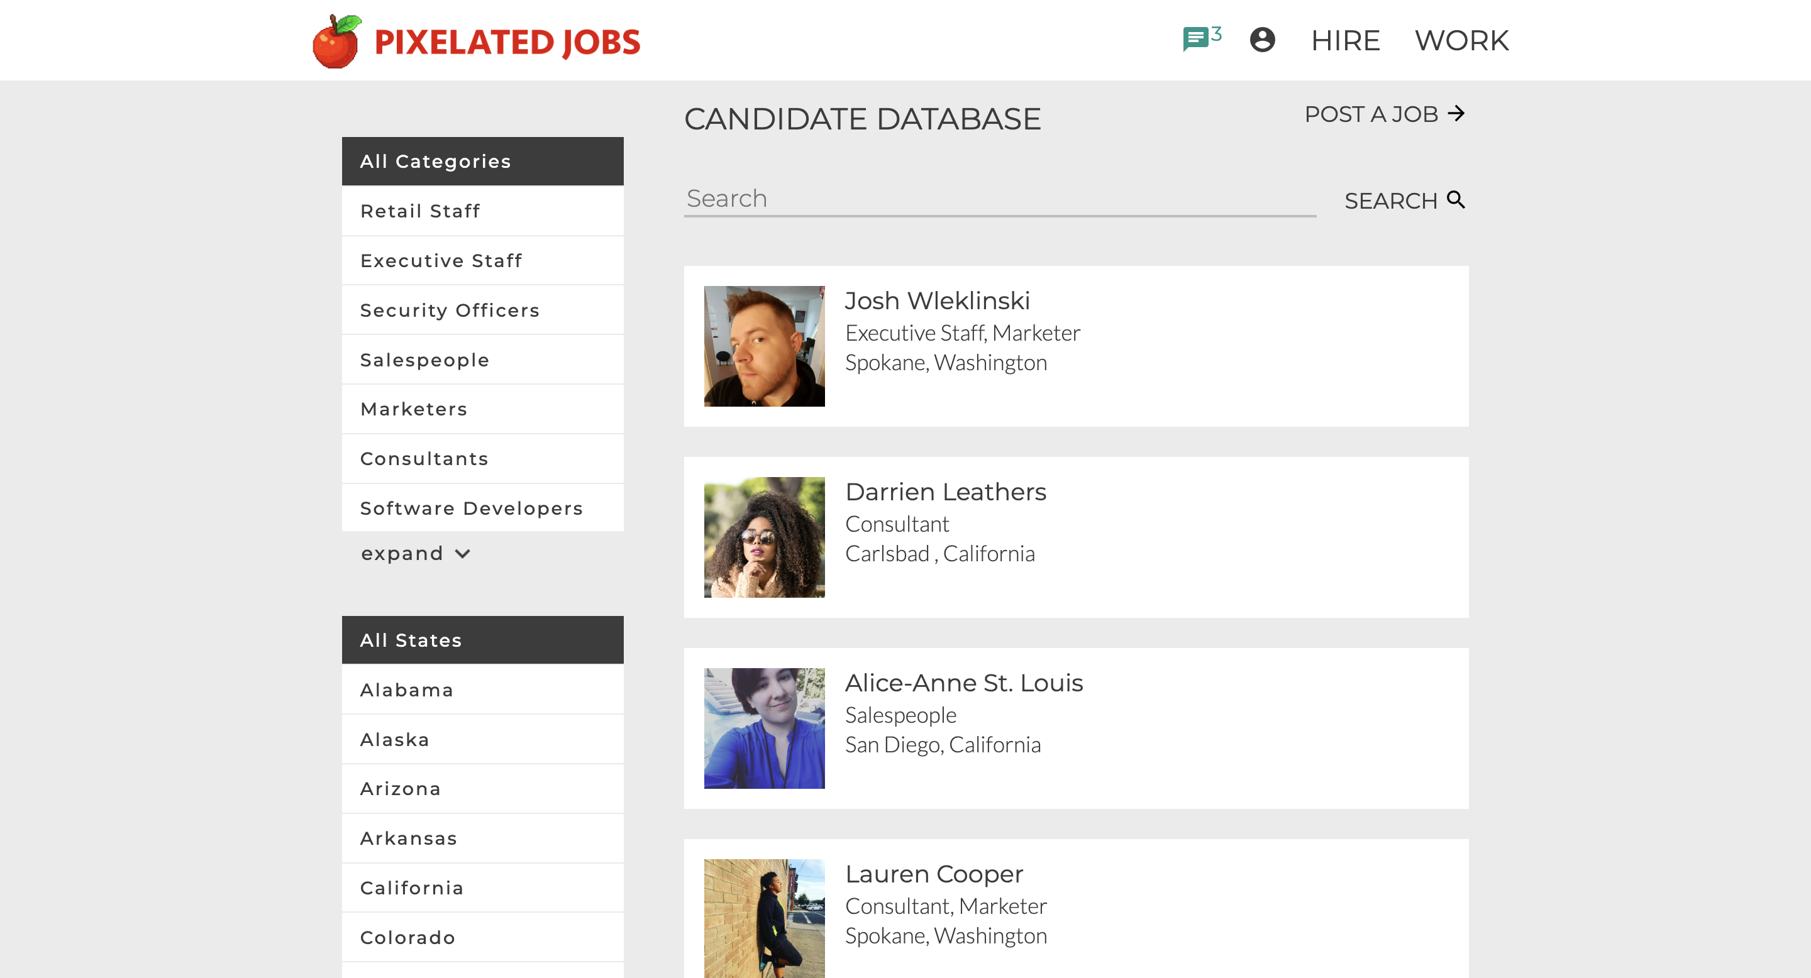The image size is (1811, 978).
Task: Open the HIRE menu
Action: (1345, 41)
